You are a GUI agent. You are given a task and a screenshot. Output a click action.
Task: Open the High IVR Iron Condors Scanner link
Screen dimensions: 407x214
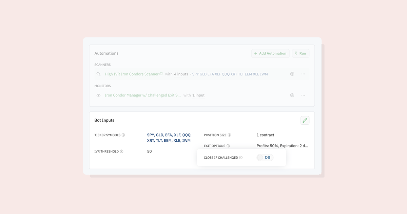coord(132,74)
